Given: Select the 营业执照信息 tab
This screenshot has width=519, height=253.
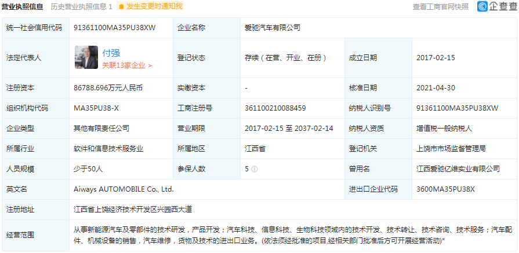Looking at the screenshot, I should 22,6.
